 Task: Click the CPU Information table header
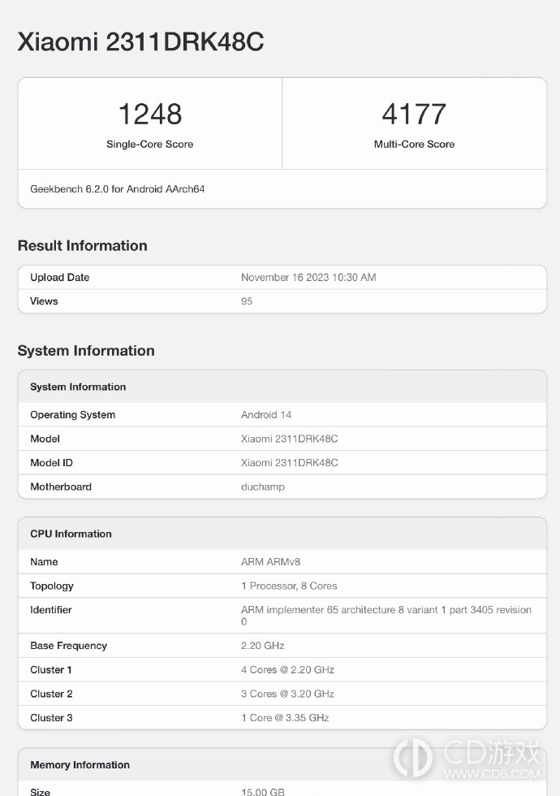(71, 534)
